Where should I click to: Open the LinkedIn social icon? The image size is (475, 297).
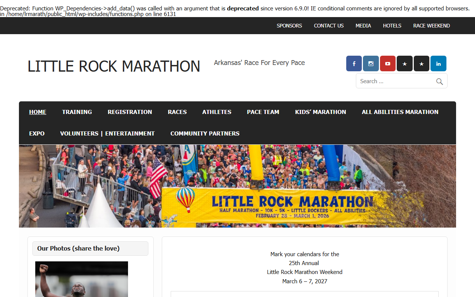pyautogui.click(x=438, y=63)
